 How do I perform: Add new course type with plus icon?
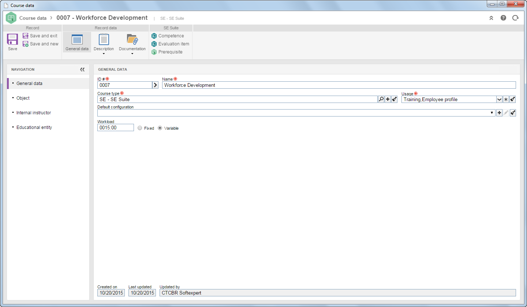click(x=388, y=99)
